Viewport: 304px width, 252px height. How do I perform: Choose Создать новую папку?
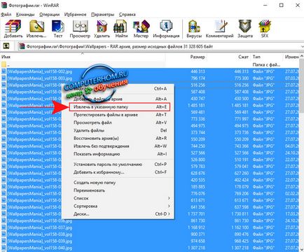tap(118, 183)
